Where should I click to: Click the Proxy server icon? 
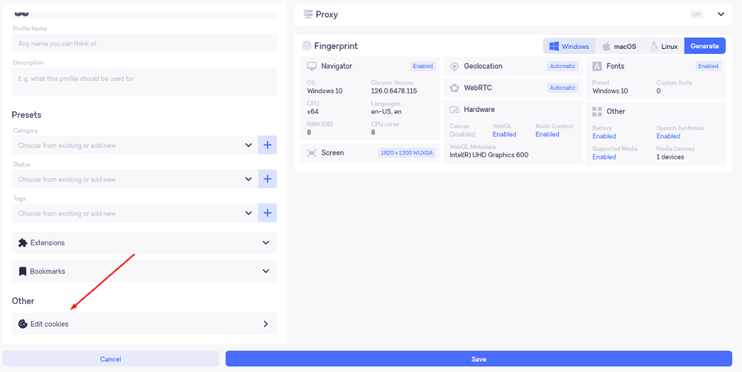click(307, 15)
